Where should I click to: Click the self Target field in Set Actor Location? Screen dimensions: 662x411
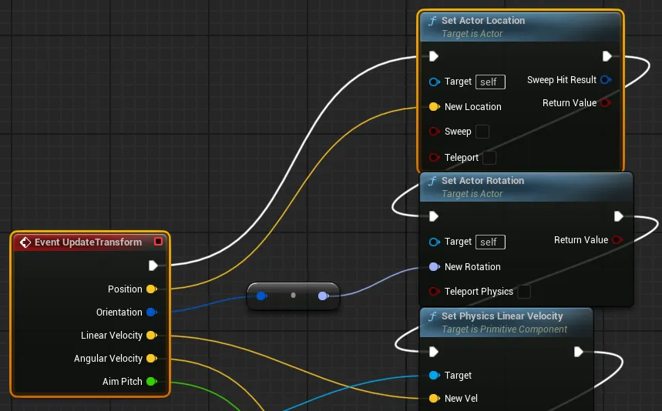(x=490, y=82)
